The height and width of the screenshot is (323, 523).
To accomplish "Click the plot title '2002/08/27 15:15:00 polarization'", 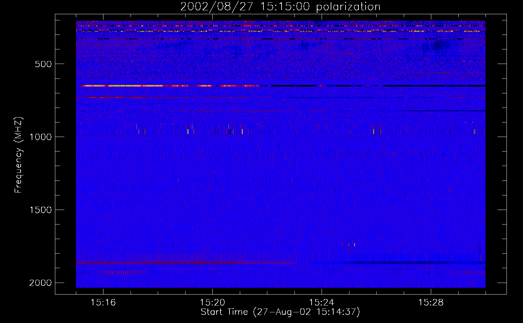I will pyautogui.click(x=280, y=7).
